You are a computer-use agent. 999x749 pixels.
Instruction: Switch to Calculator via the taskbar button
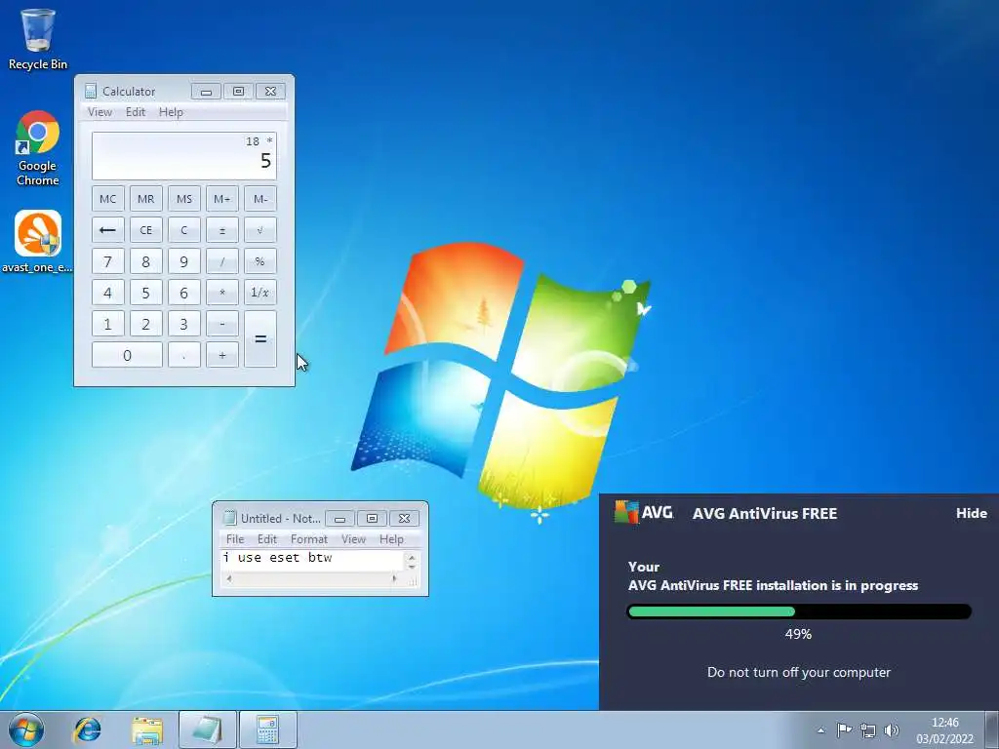[x=268, y=729]
